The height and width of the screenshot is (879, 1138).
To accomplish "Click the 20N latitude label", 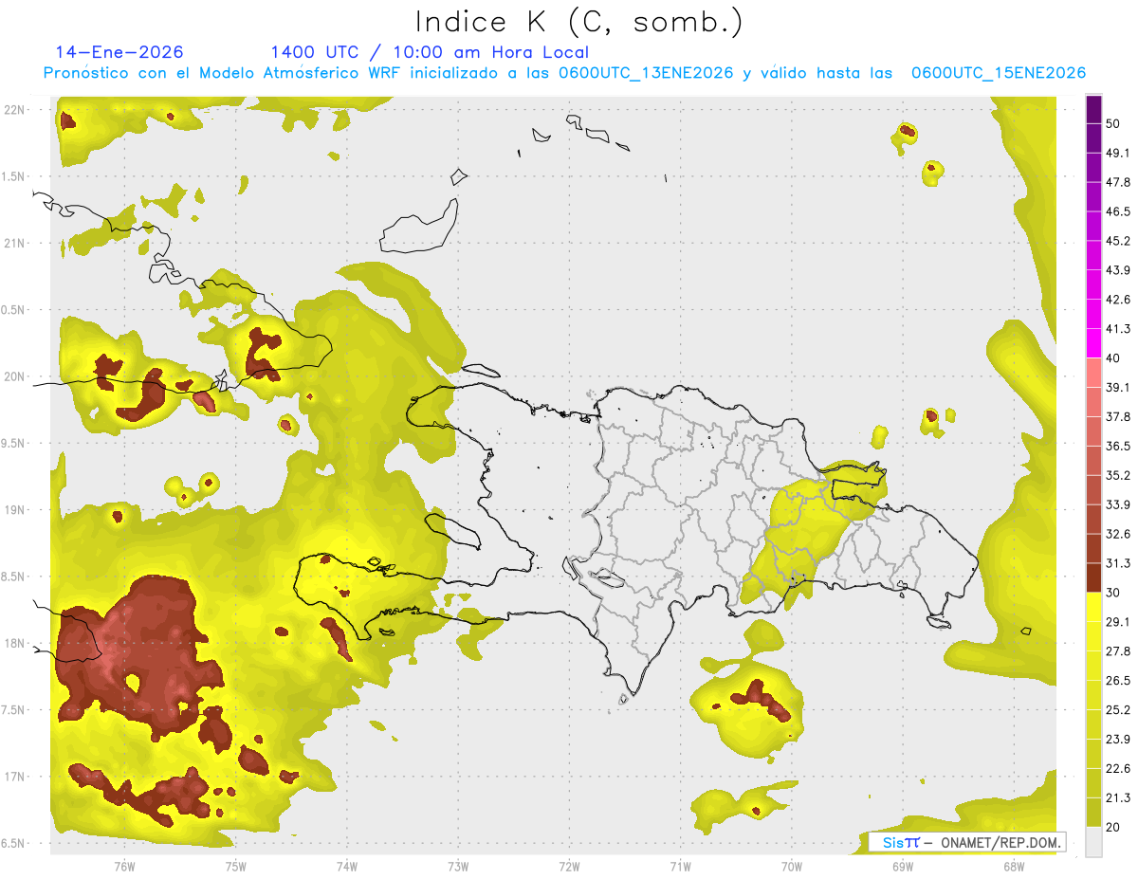I will [x=15, y=376].
